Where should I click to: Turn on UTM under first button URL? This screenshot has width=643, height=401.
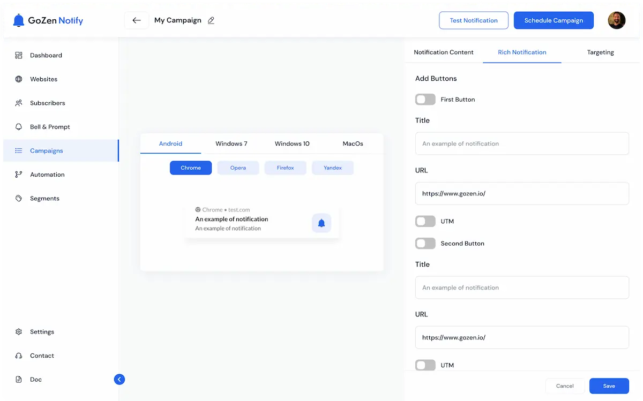click(x=425, y=221)
